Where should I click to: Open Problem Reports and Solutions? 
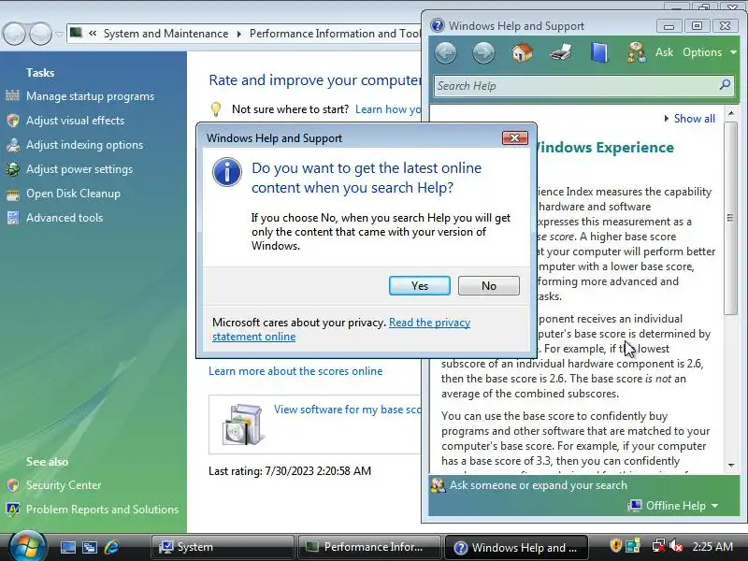coord(103,510)
